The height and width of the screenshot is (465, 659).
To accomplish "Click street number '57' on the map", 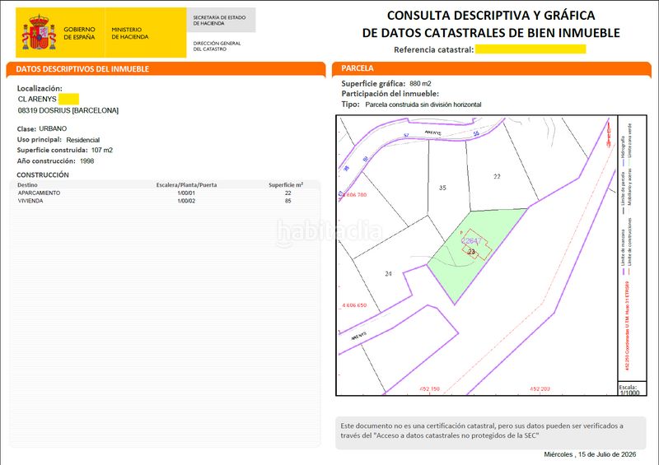I will [x=406, y=135].
